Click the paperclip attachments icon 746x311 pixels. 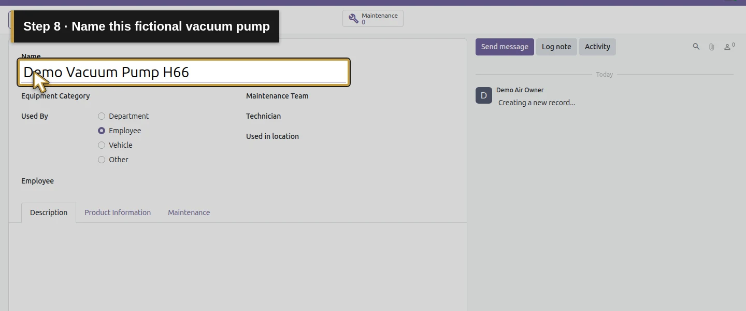click(x=712, y=47)
